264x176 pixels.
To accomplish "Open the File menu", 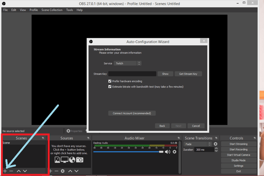I will [x=6, y=10].
